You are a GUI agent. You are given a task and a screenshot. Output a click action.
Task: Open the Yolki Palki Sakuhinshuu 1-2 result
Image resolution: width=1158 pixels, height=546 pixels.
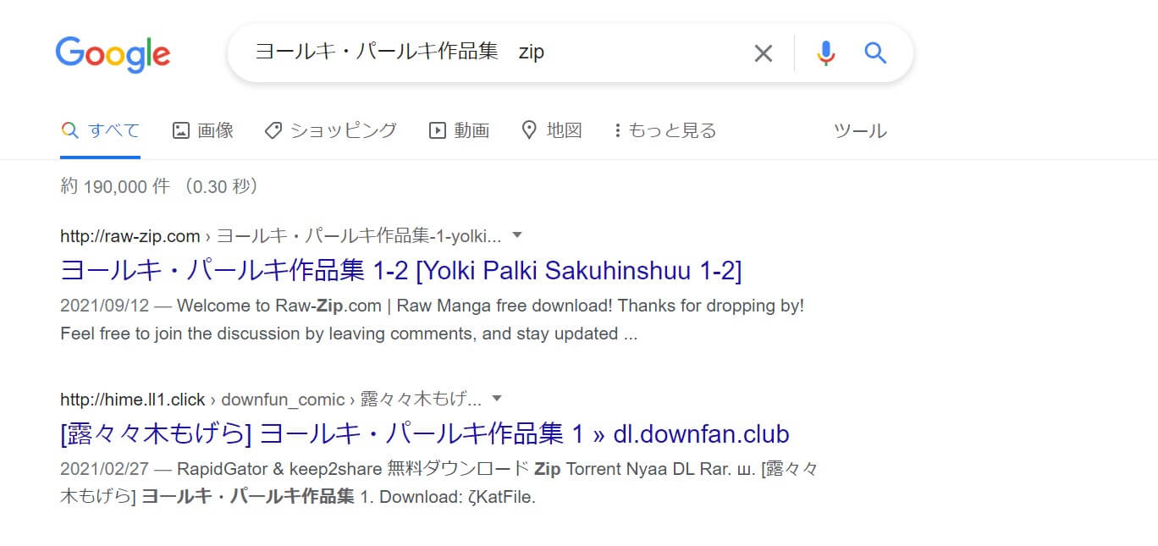(x=401, y=271)
